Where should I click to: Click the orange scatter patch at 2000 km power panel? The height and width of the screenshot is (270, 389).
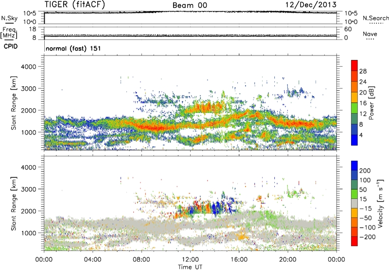pyautogui.click(x=207, y=107)
